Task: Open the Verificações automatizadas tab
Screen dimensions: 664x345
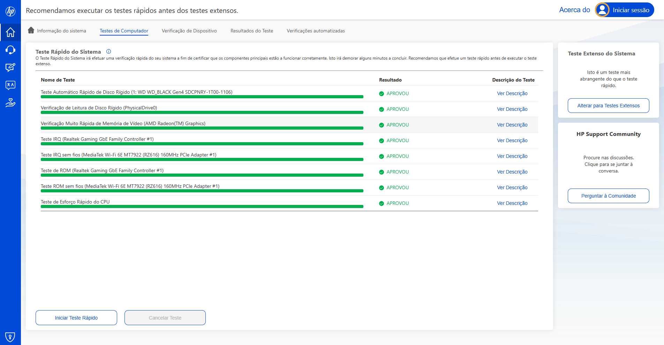Action: click(316, 31)
